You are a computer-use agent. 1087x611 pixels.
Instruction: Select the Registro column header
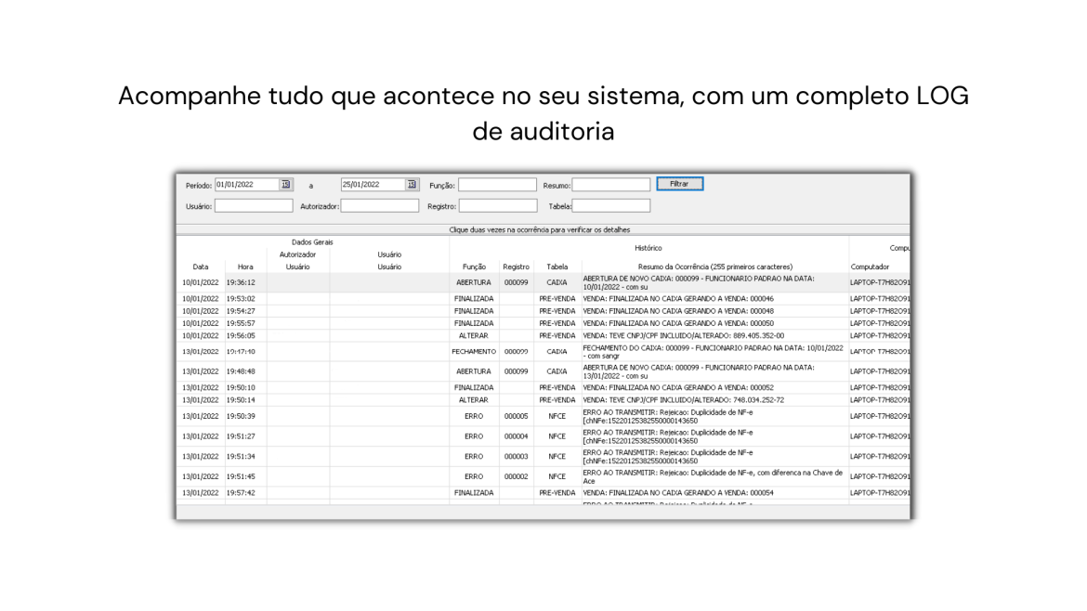[516, 266]
